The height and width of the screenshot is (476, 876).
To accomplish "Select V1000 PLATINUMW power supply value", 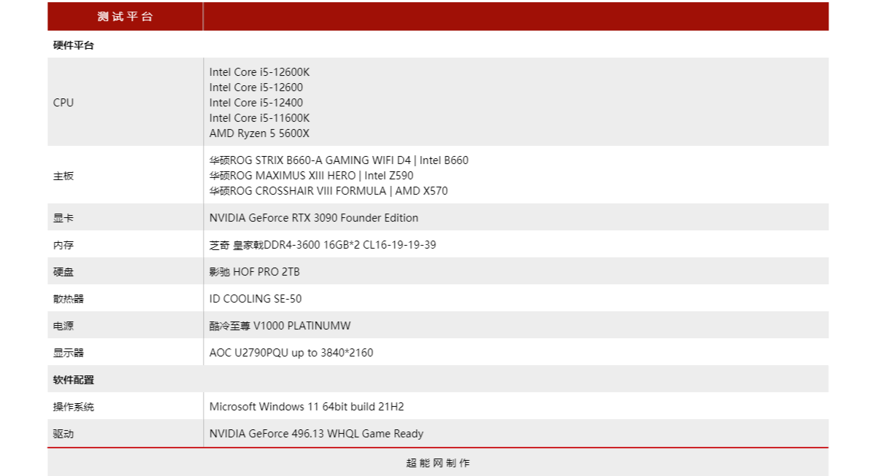I will tap(280, 326).
